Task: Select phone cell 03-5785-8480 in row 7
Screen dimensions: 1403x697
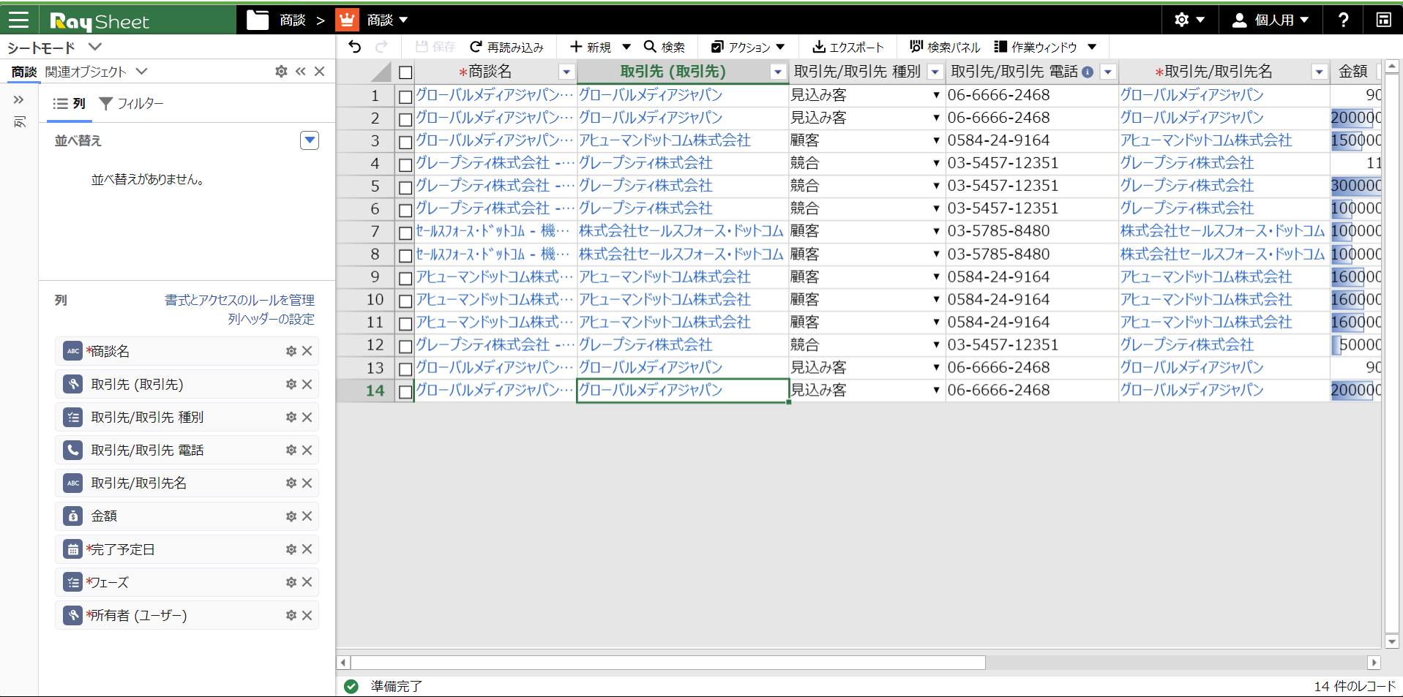Action: coord(1031,231)
